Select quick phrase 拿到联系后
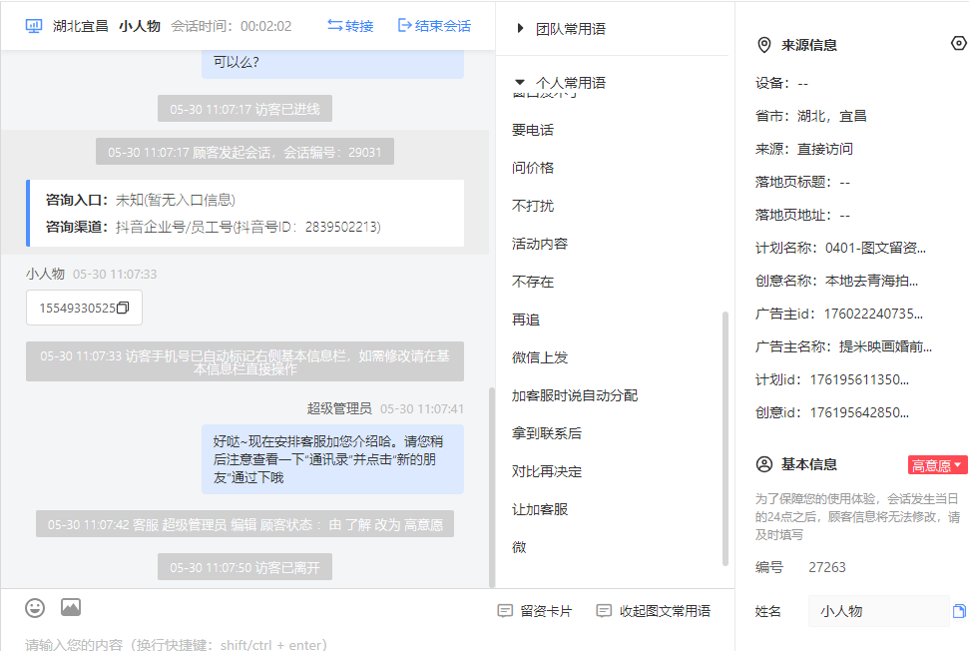This screenshot has height=651, width=969. [546, 433]
